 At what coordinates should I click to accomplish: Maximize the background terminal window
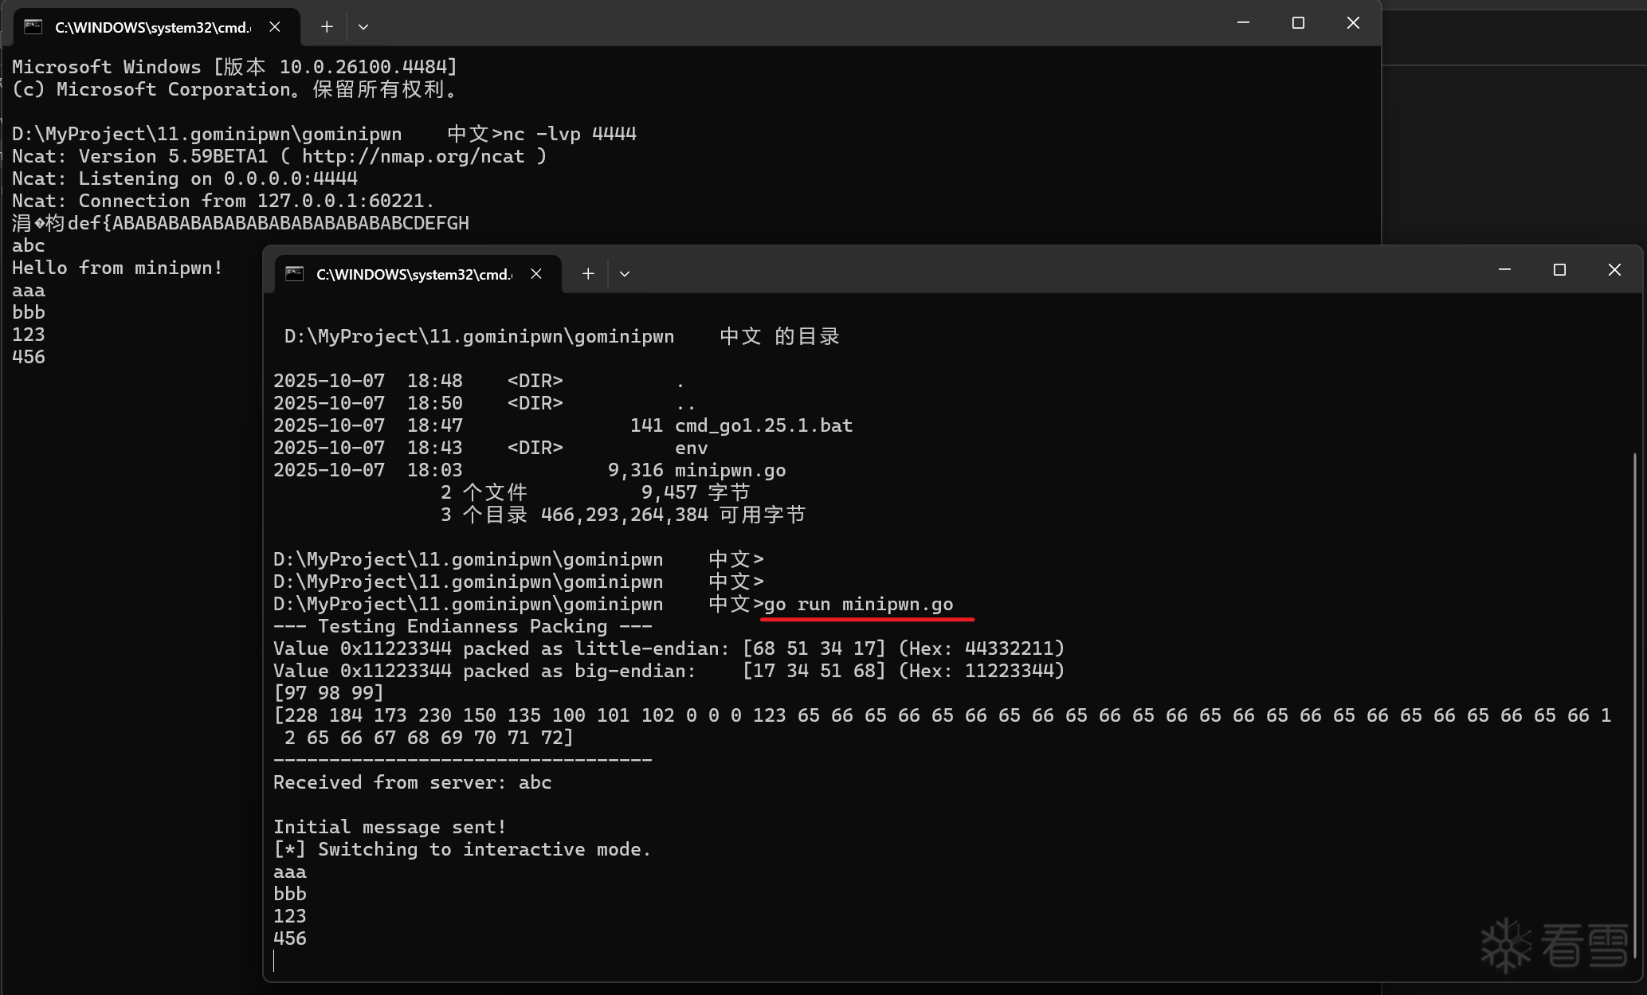coord(1298,23)
